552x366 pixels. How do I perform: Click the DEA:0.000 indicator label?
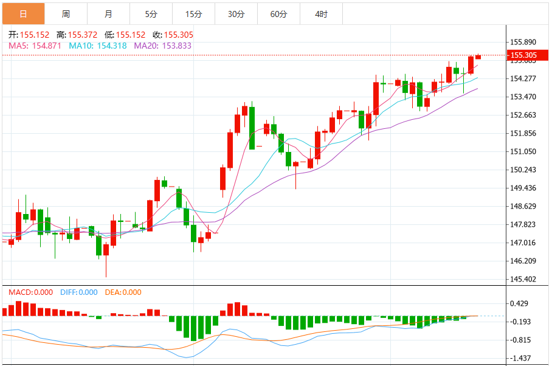pyautogui.click(x=123, y=292)
